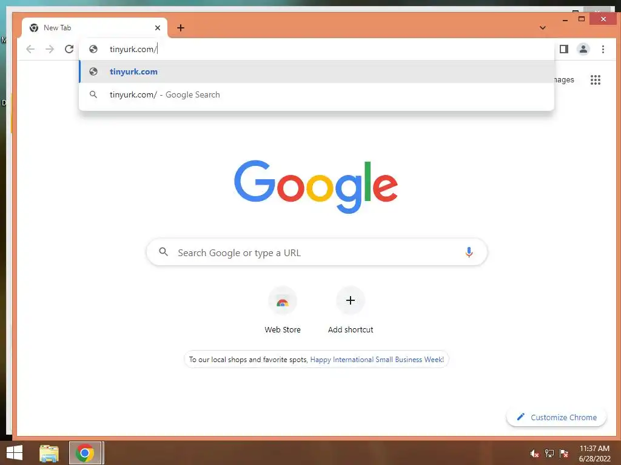Open the Chrome three-dot menu
621x465 pixels.
point(603,49)
